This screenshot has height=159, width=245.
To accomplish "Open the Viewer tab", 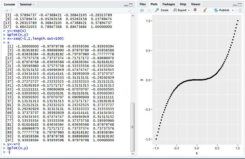I will pyautogui.click(x=195, y=4).
